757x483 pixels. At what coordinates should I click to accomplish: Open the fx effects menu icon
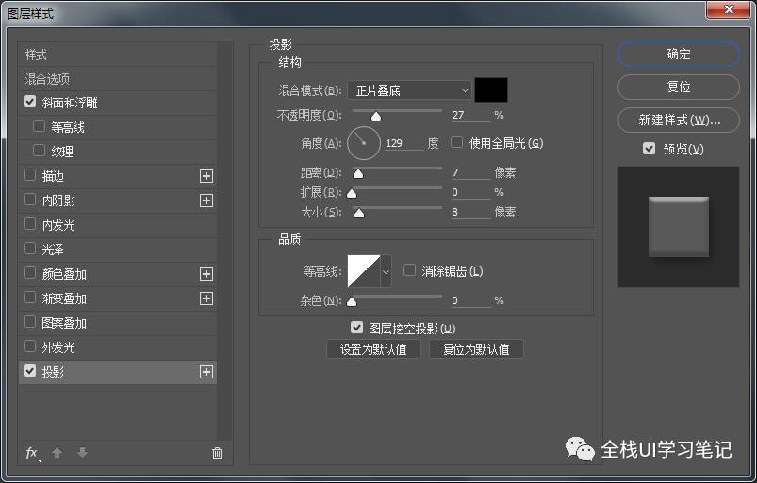click(32, 453)
